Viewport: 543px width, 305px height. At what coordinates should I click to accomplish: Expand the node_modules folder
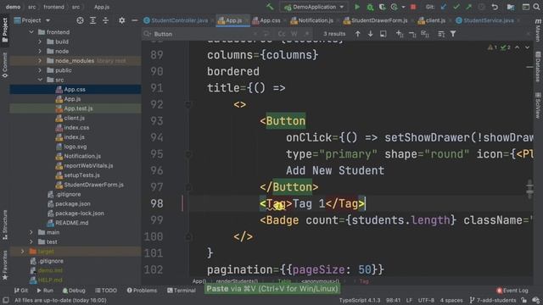click(40, 61)
